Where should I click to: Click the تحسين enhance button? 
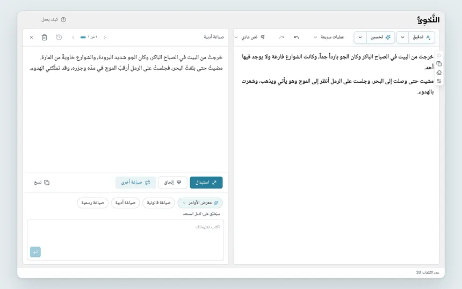pos(380,38)
